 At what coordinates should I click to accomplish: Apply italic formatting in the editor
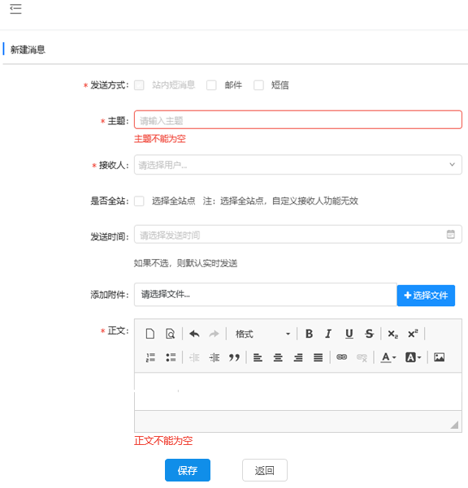(x=328, y=334)
